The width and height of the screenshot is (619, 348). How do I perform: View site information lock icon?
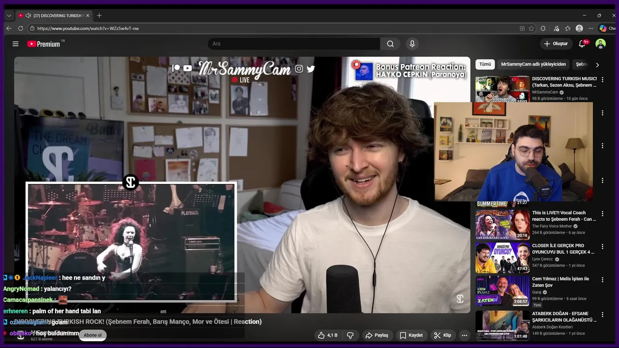[x=32, y=29]
